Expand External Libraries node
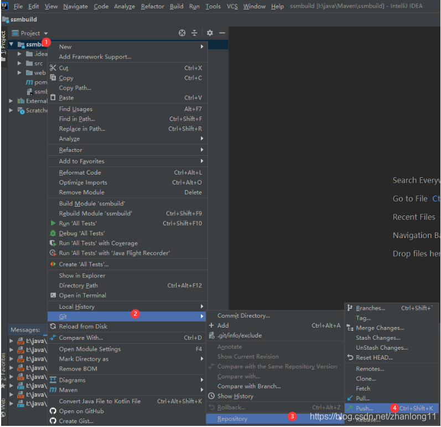The image size is (441, 427). (x=11, y=101)
